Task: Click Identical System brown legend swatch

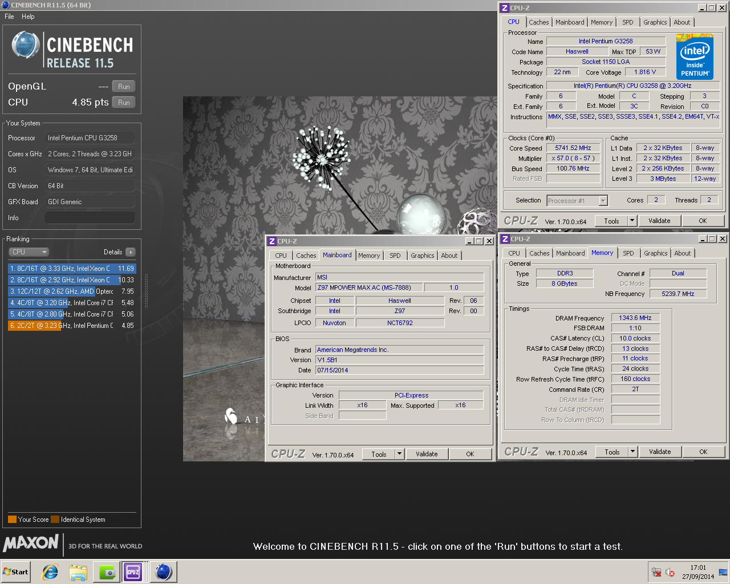Action: tap(55, 520)
